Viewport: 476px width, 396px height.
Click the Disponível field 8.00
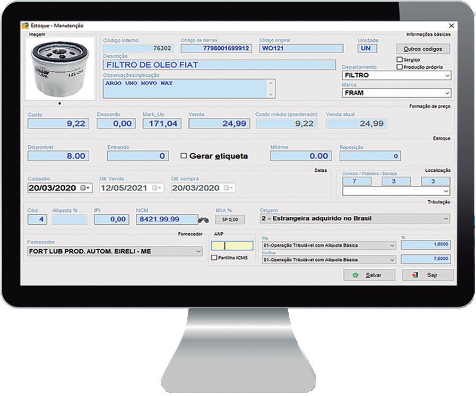point(58,156)
